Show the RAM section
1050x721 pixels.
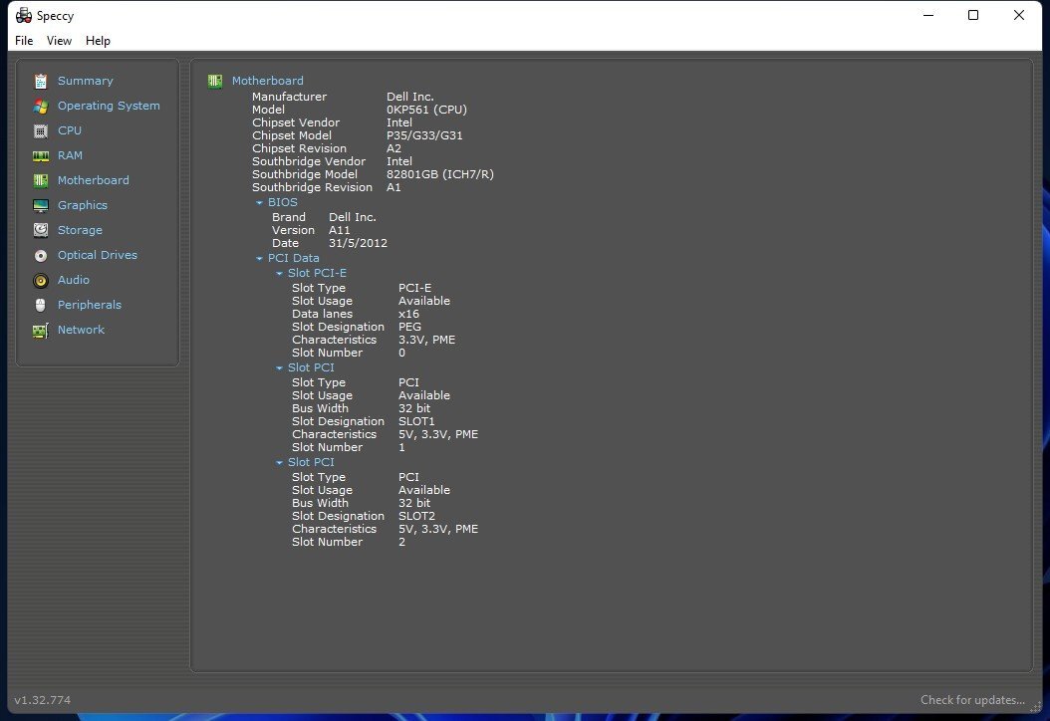pyautogui.click(x=70, y=154)
